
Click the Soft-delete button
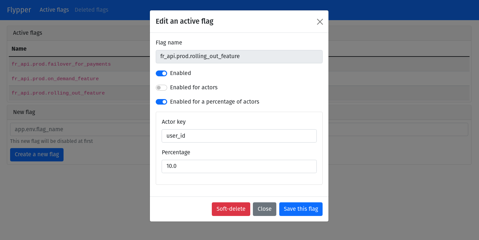[x=231, y=209]
